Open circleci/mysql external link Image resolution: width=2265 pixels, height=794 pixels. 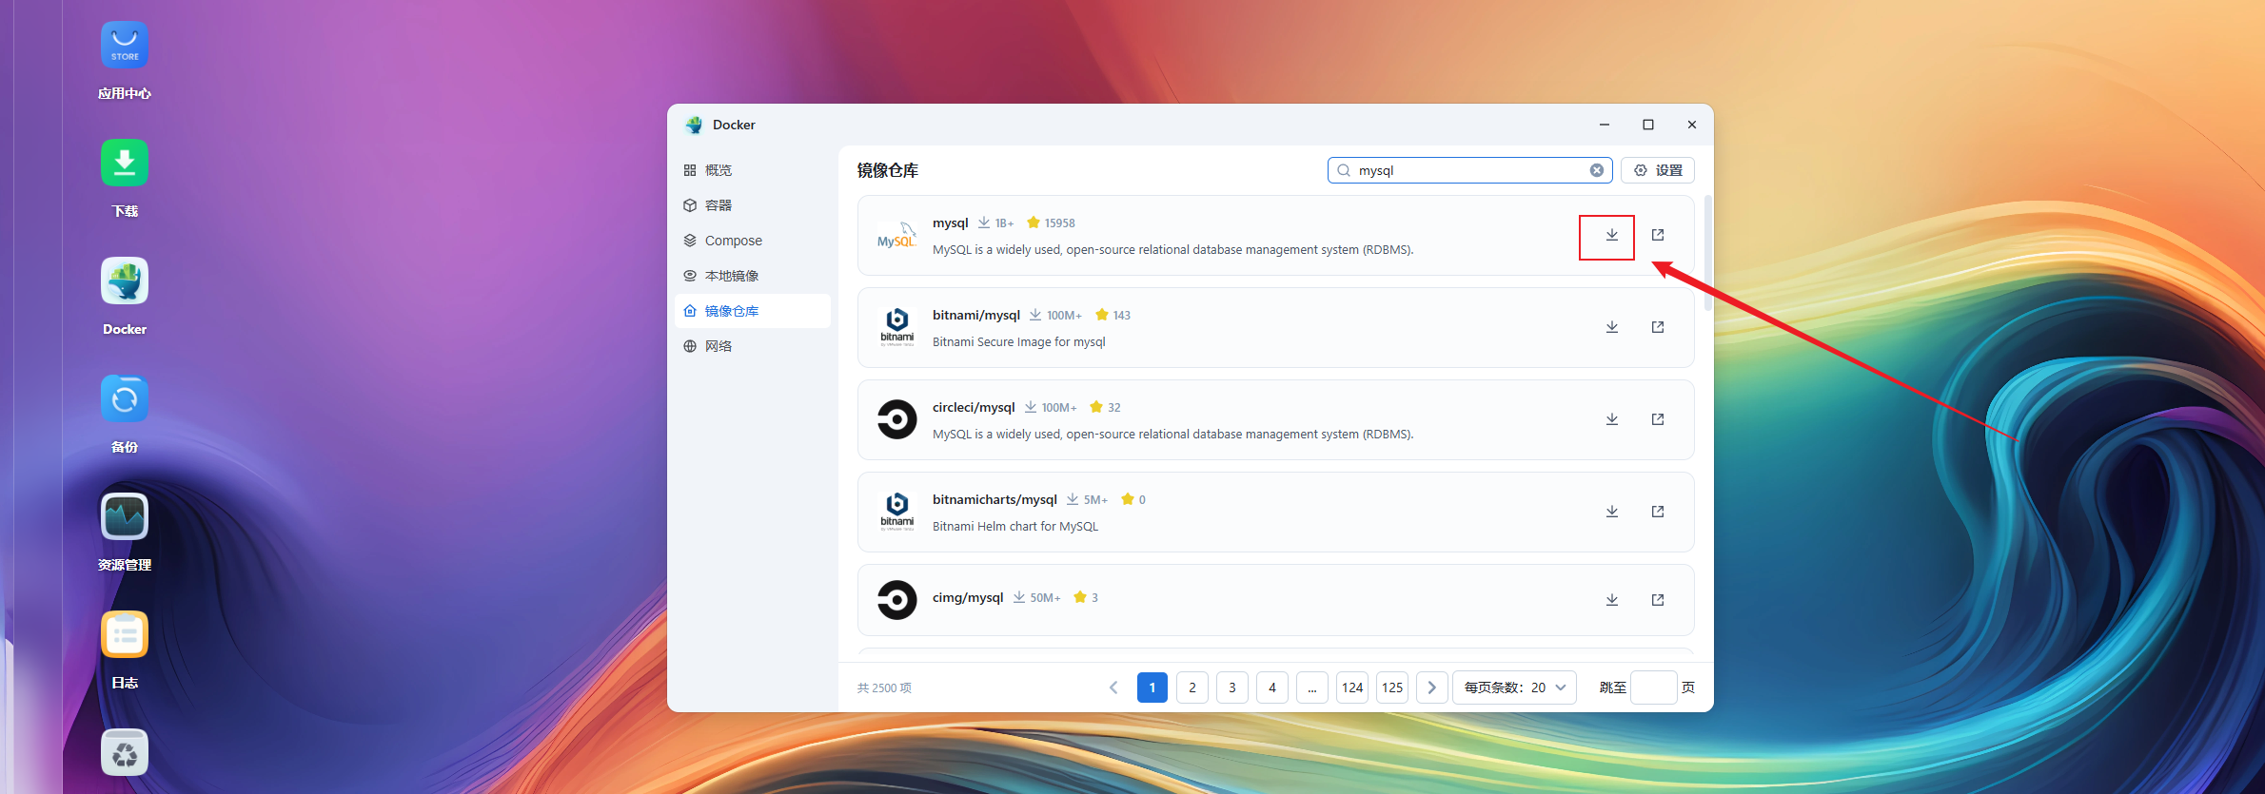(1658, 419)
